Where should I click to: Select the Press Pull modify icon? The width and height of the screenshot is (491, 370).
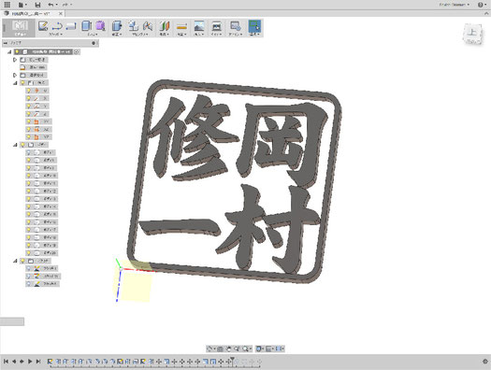click(x=117, y=26)
